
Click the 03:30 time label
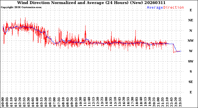click(29, 102)
